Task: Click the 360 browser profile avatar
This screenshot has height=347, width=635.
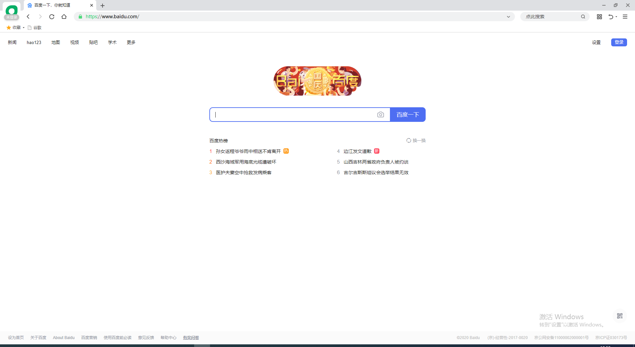Action: tap(12, 12)
